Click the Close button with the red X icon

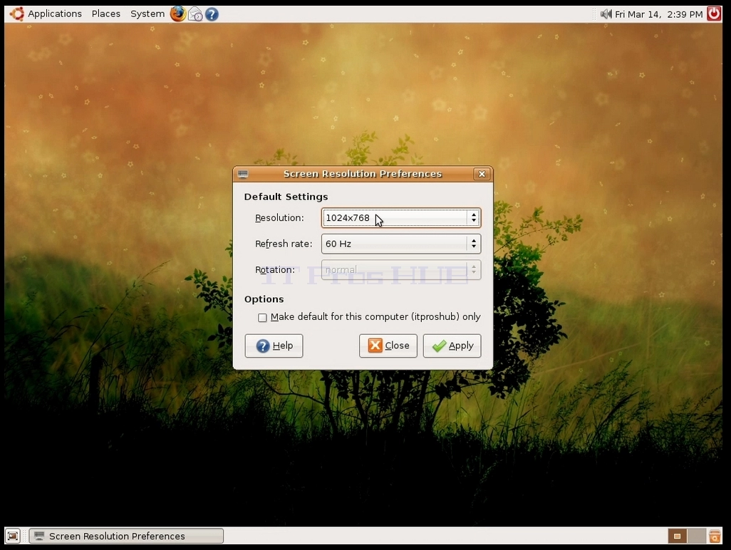coord(388,346)
